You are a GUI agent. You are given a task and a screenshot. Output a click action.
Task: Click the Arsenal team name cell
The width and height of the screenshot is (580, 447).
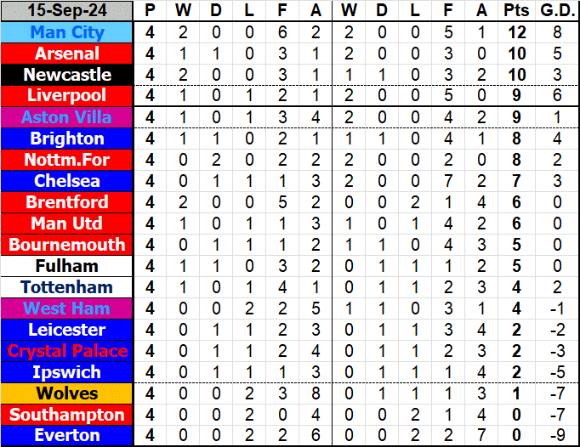[x=67, y=54]
